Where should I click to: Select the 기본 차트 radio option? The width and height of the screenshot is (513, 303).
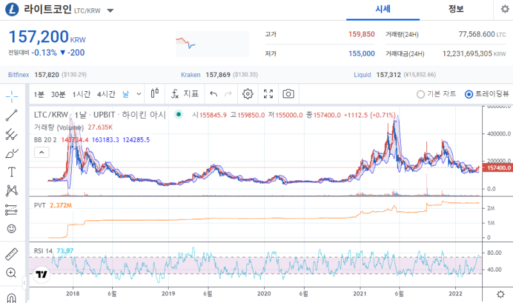coord(436,94)
